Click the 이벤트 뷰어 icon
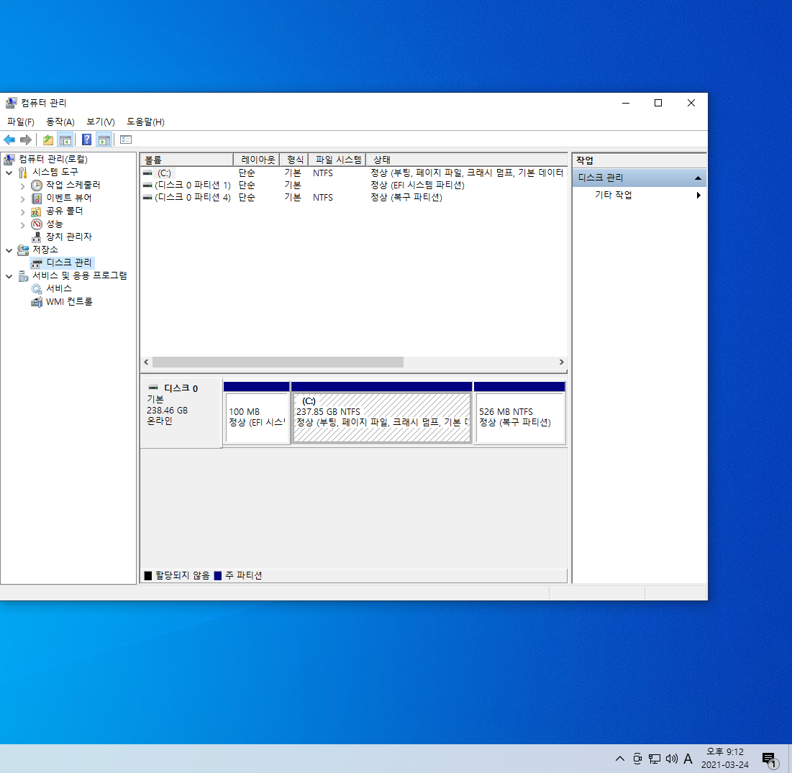This screenshot has width=792, height=773. 37,198
